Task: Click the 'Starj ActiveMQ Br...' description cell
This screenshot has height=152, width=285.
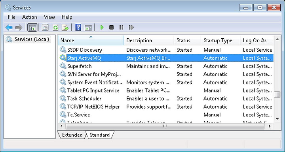Action: (x=148, y=58)
